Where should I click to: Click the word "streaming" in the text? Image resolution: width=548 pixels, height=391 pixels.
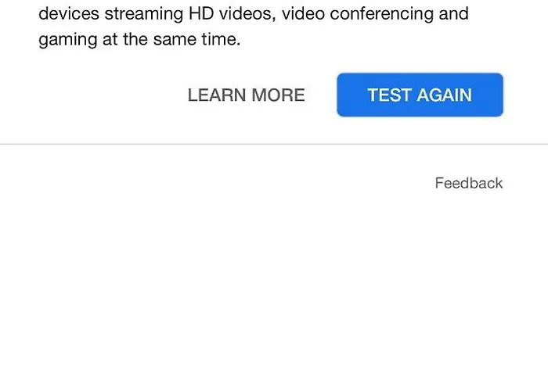(143, 14)
